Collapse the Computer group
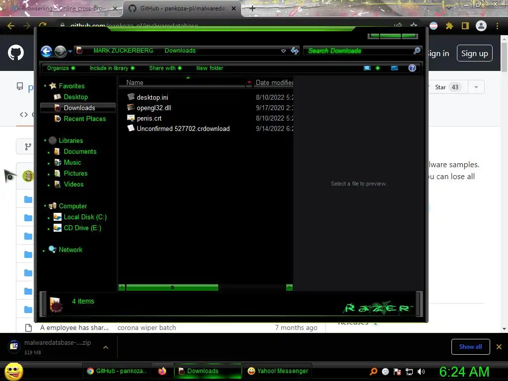Viewport: 508px width, 381px height. point(45,206)
